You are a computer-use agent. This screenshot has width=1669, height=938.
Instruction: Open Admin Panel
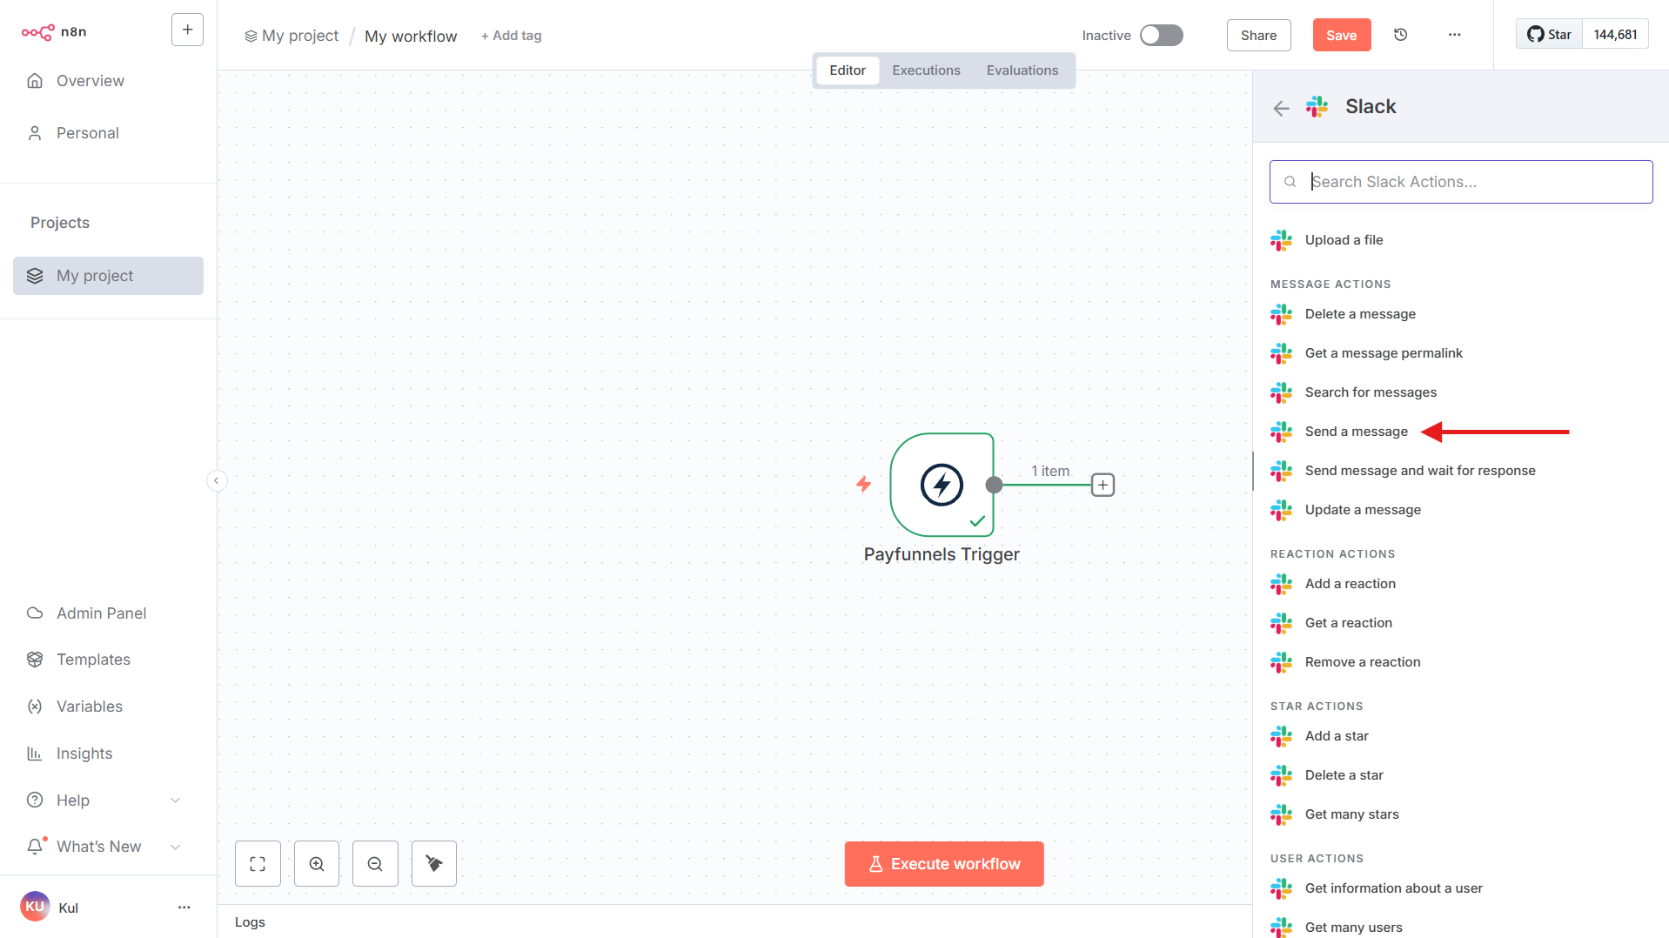108,613
